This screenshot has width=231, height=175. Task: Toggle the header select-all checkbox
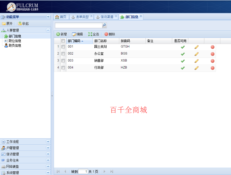tap(63, 41)
